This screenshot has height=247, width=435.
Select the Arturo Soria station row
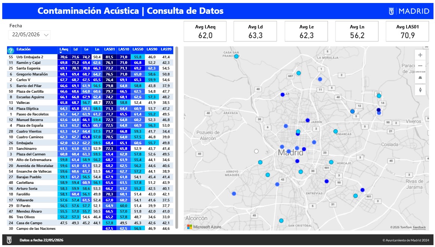[x=90, y=189]
